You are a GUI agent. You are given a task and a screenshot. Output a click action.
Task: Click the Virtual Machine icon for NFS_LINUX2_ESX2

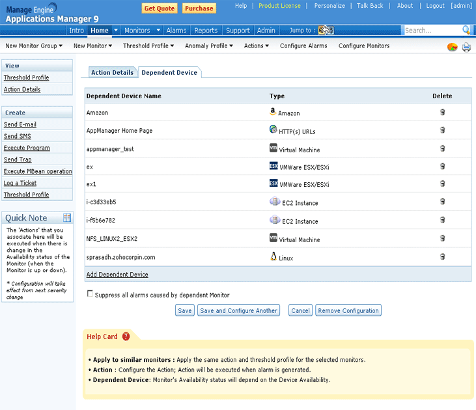tap(273, 238)
